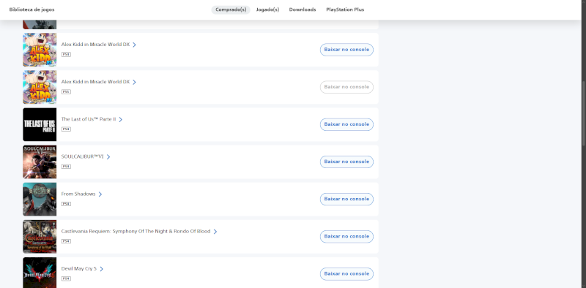Download The Last of Us Parte II to console
The image size is (586, 288).
346,124
